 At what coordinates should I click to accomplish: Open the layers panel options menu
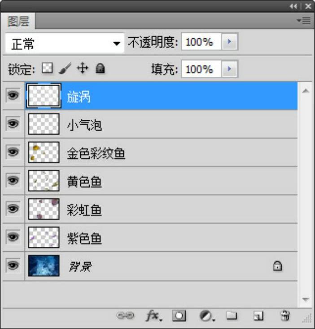(x=304, y=21)
